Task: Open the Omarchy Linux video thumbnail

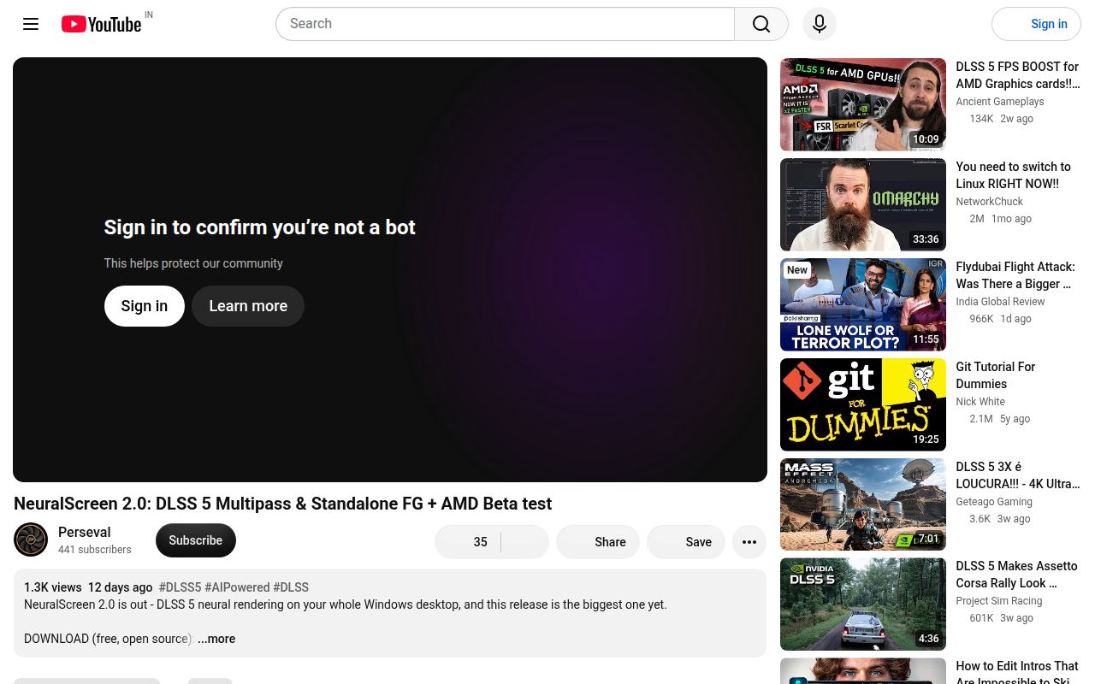Action: click(863, 204)
